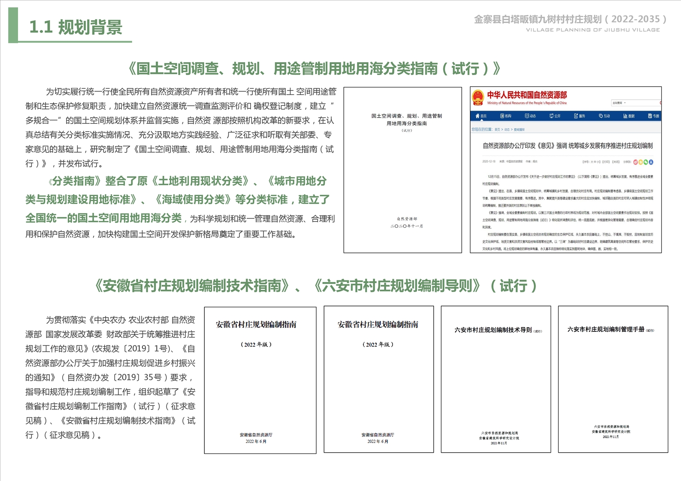
Task: Click the 金寨县白塔畈镇九树村村庄规划 header title
Action: (570, 19)
